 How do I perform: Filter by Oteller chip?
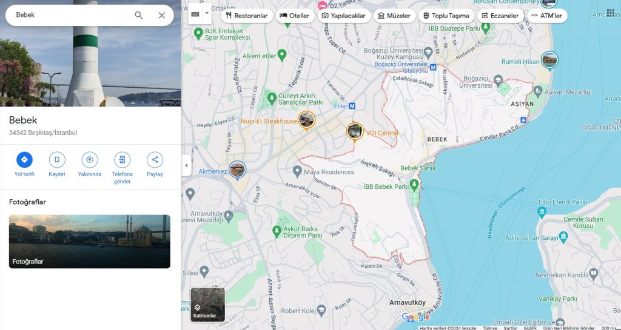295,16
